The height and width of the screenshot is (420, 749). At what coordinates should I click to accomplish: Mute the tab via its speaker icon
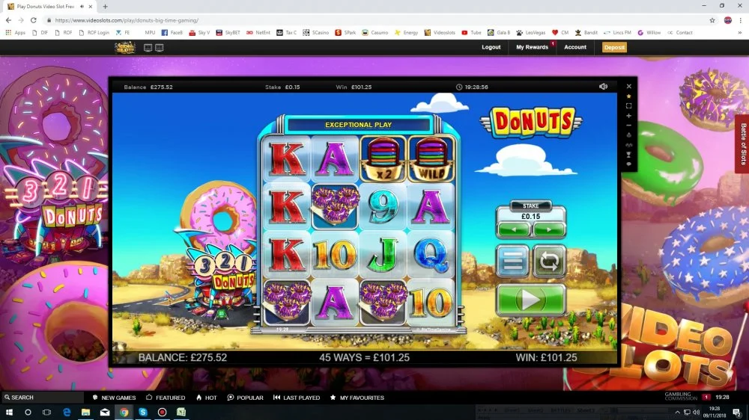coord(82,7)
